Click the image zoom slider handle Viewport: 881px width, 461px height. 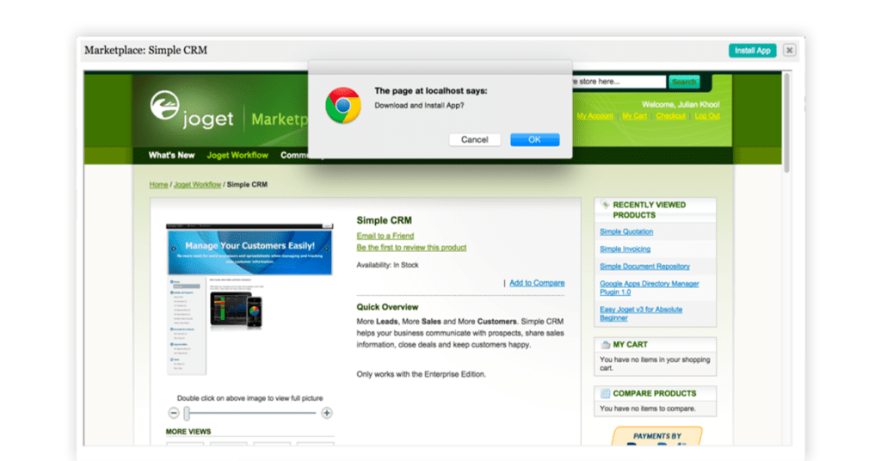[187, 413]
